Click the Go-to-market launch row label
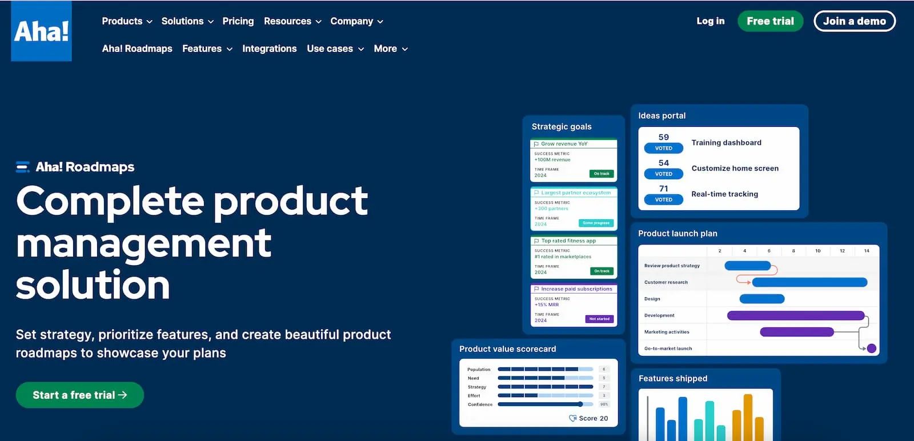 click(x=668, y=348)
